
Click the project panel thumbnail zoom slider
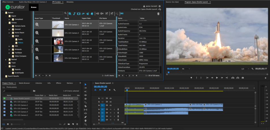click(12, 124)
